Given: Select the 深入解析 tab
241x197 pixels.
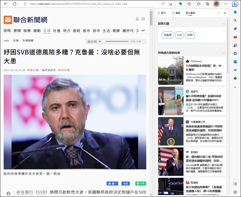Looking at the screenshot, I should tap(190, 13).
